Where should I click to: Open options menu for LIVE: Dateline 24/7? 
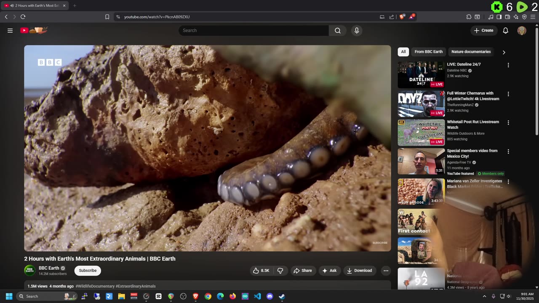click(508, 65)
